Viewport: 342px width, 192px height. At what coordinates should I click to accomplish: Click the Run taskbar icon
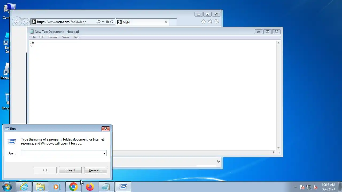click(x=123, y=187)
